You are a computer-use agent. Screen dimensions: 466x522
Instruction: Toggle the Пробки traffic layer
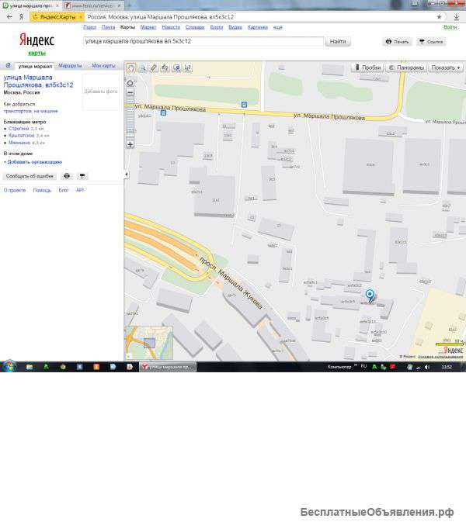tap(367, 67)
